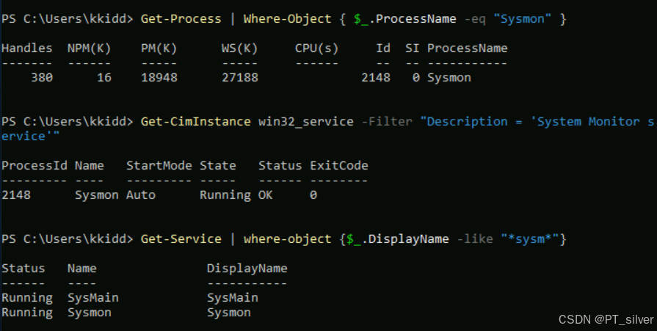Click the quoted "Sysmon" string in the Get-Process command

click(523, 19)
